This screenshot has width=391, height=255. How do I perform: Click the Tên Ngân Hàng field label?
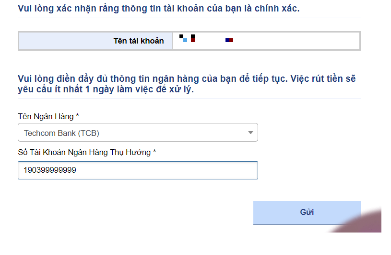pyautogui.click(x=46, y=117)
